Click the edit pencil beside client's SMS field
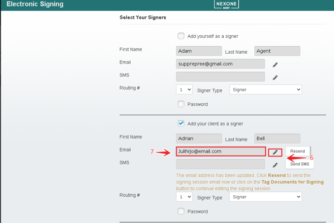The width and height of the screenshot is (334, 223). pos(275,165)
